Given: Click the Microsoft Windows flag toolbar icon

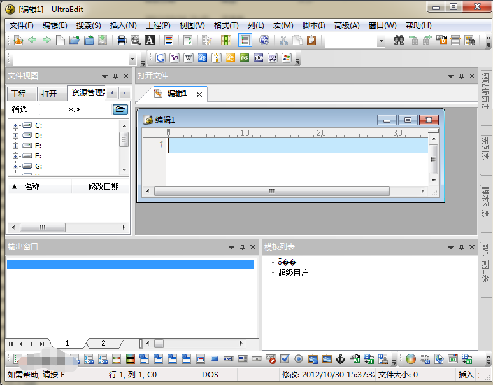Looking at the screenshot, I should [x=287, y=58].
